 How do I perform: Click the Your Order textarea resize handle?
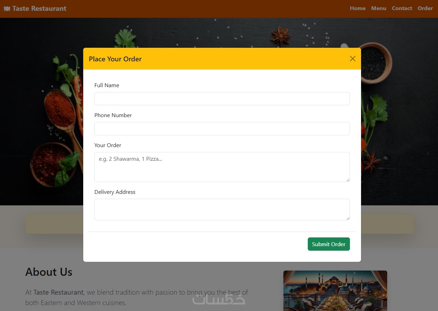[347, 180]
